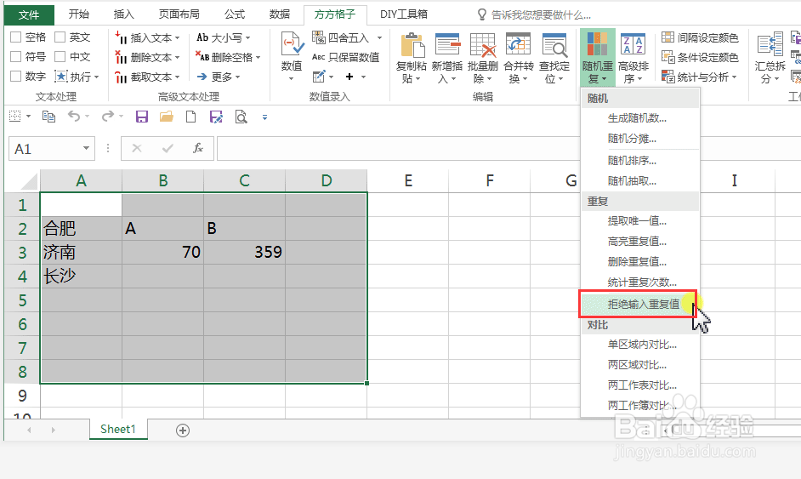
Task: Click the Save icon in quick toolbar
Action: pos(141,117)
